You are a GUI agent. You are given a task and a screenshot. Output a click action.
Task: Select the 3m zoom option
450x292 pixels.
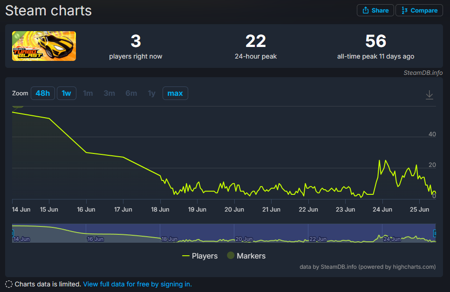click(x=109, y=93)
